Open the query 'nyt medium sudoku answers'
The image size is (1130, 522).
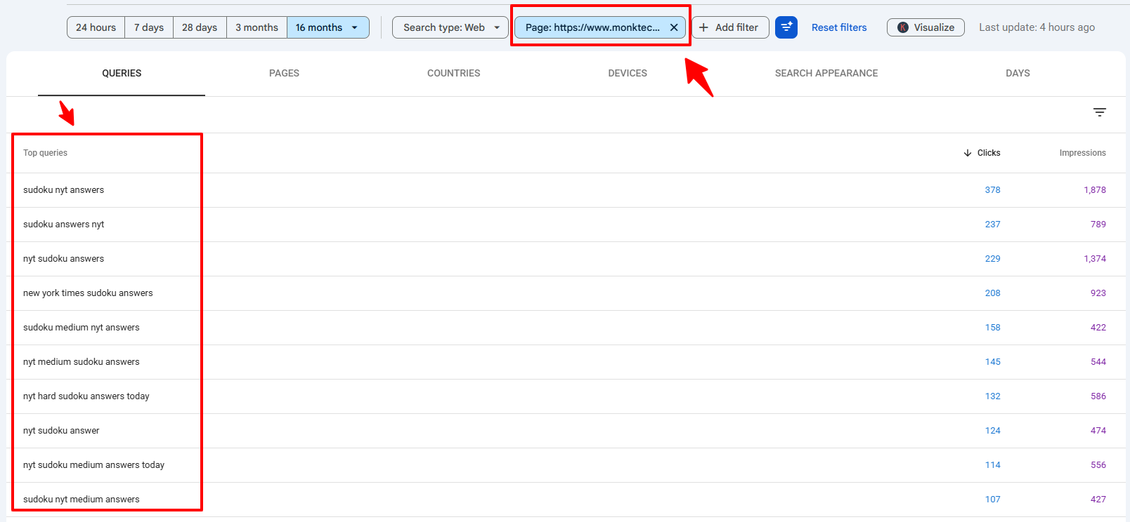(82, 362)
